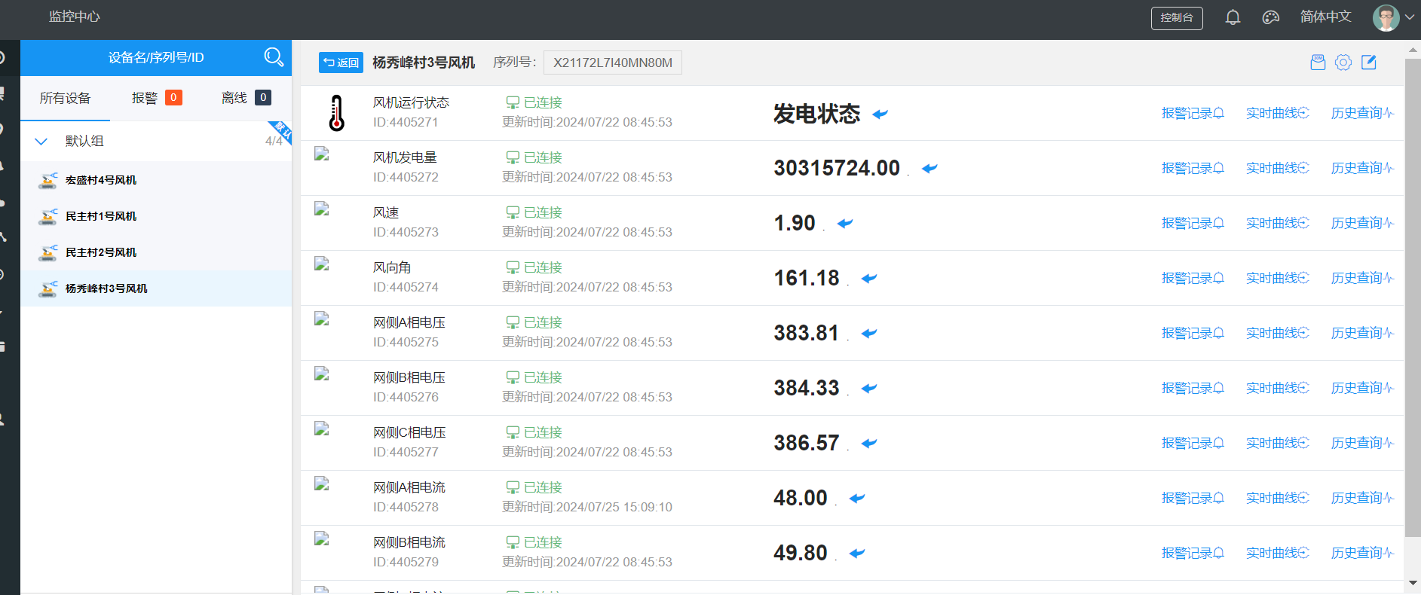Click the settings gear icon beside serial number
This screenshot has height=595, width=1421.
1343,63
